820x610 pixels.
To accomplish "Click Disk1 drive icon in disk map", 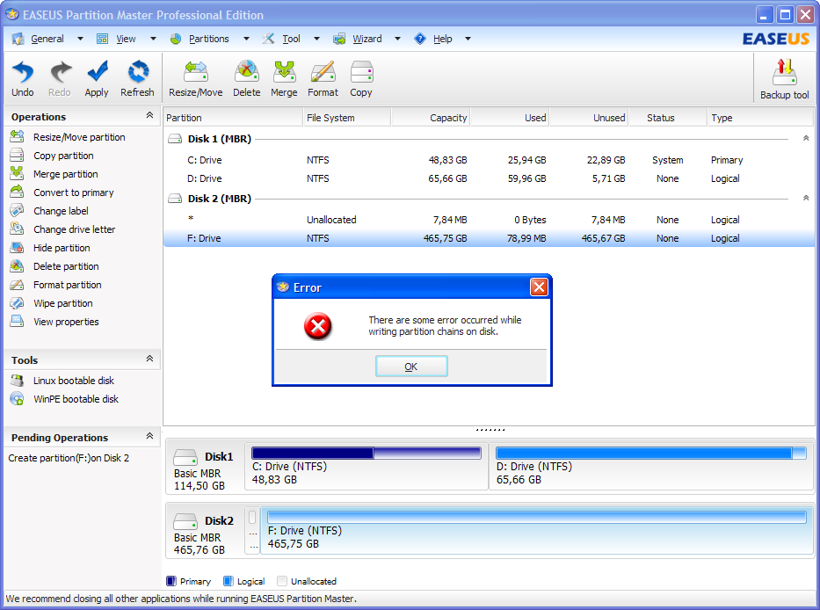I will coord(185,457).
